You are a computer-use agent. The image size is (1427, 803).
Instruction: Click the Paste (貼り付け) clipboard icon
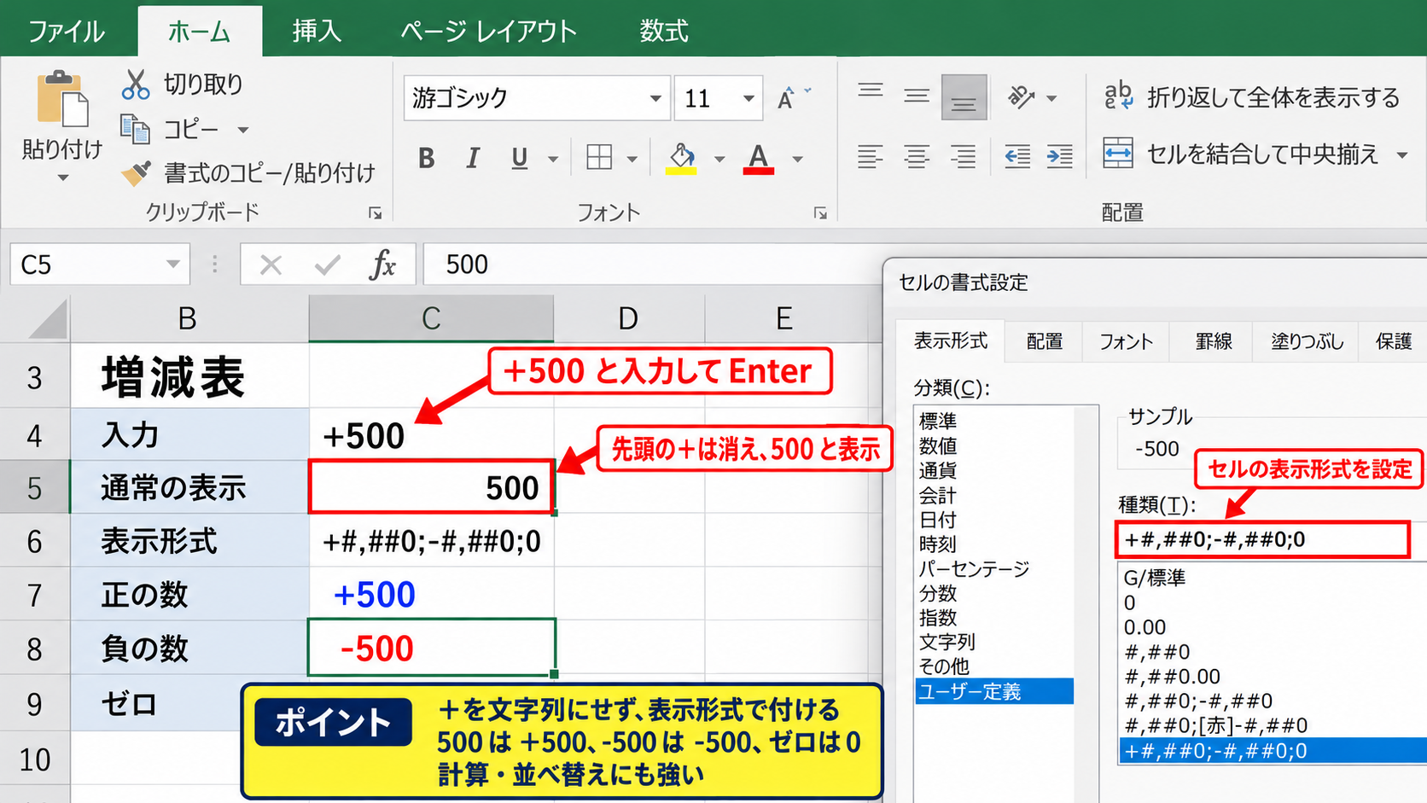[x=61, y=99]
